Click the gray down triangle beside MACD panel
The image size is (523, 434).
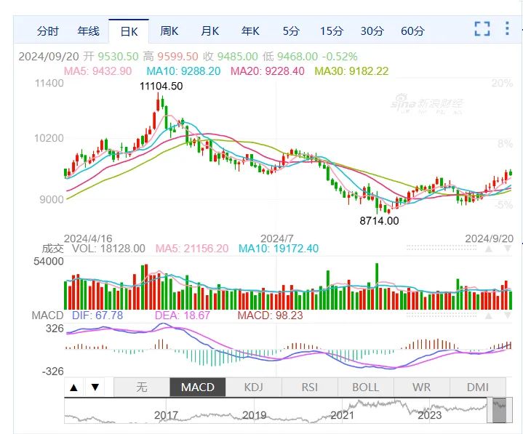[508, 316]
